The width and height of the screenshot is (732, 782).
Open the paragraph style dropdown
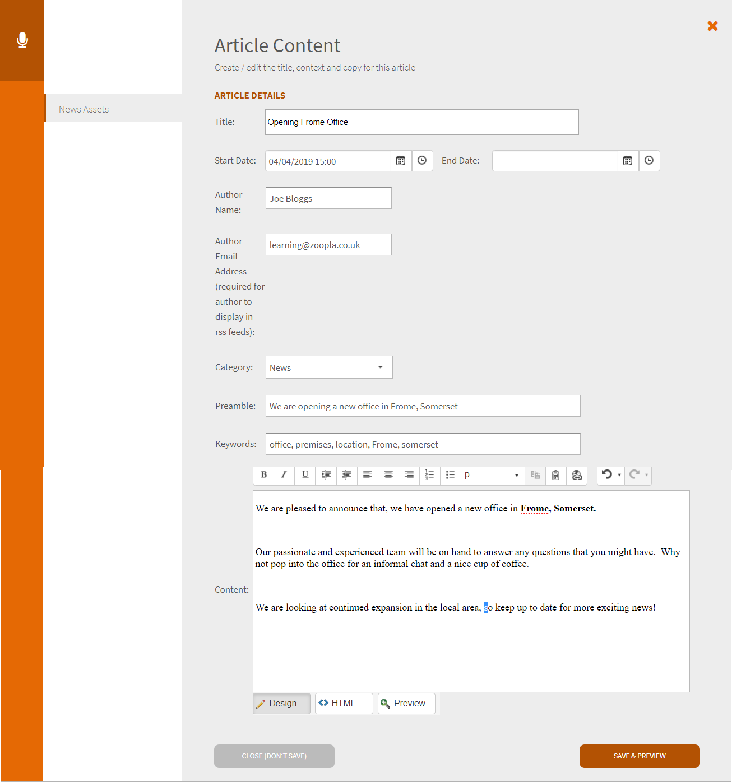[493, 475]
